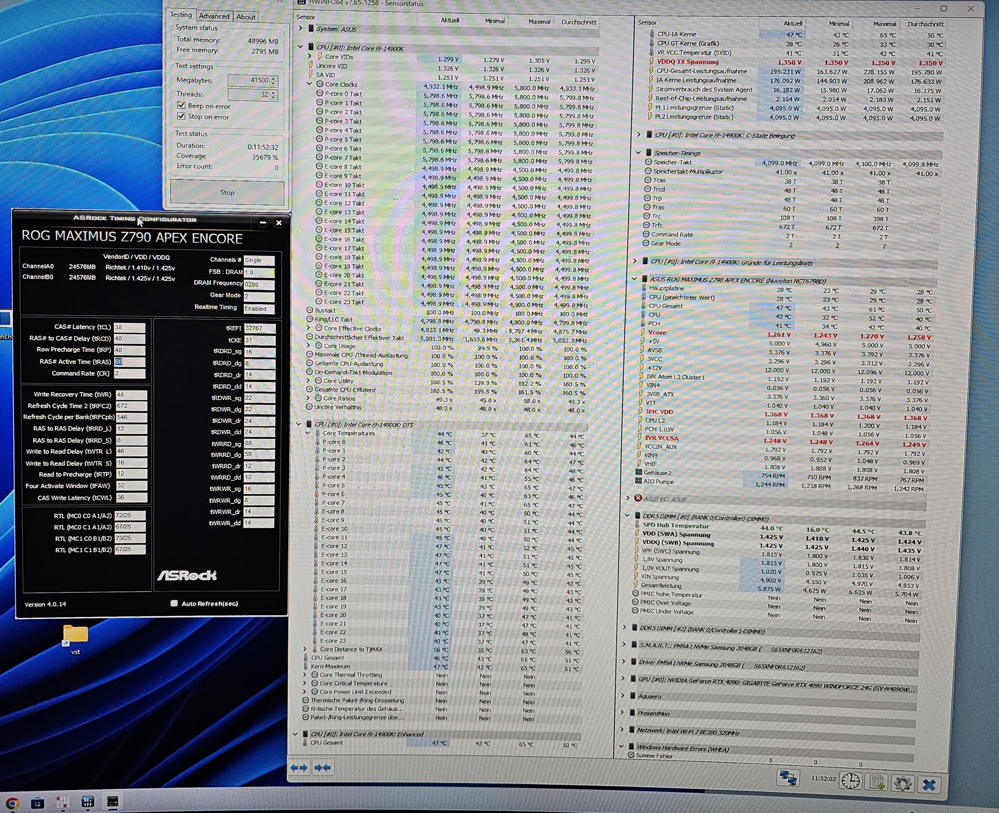Click Aktuell column header in left sensor pane
Screen dimensions: 999x813
[450, 20]
